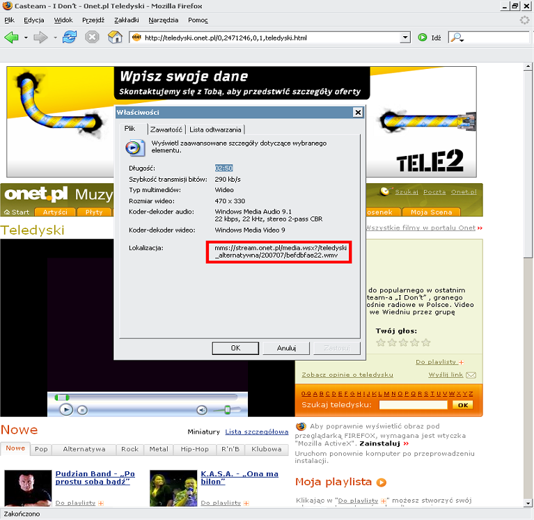The height and width of the screenshot is (520, 534).
Task: Click the Anuluj button
Action: [x=286, y=348]
